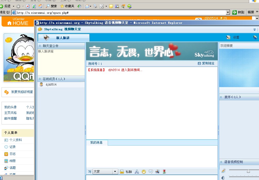
Task: Open the font style A icon
Action: [137, 172]
